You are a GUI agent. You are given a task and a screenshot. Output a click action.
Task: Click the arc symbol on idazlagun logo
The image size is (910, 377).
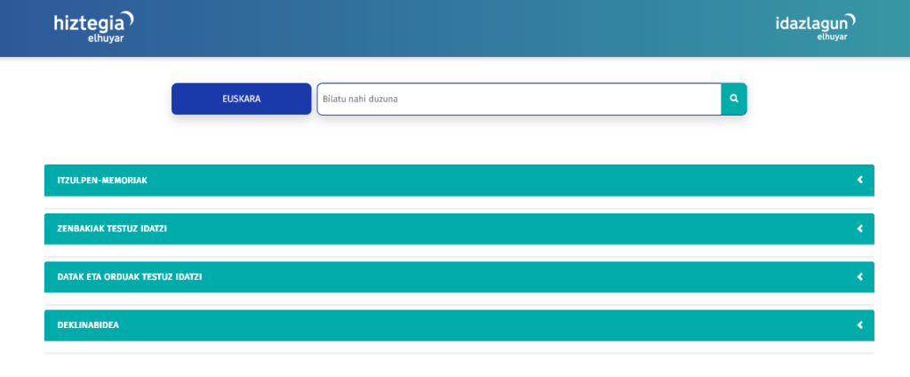point(849,20)
